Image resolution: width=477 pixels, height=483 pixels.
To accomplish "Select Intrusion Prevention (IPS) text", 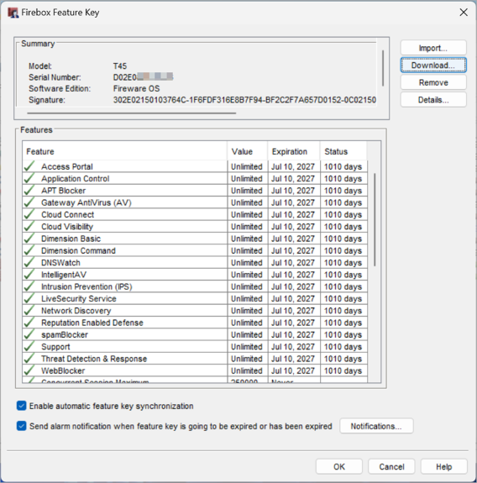I will click(x=86, y=286).
